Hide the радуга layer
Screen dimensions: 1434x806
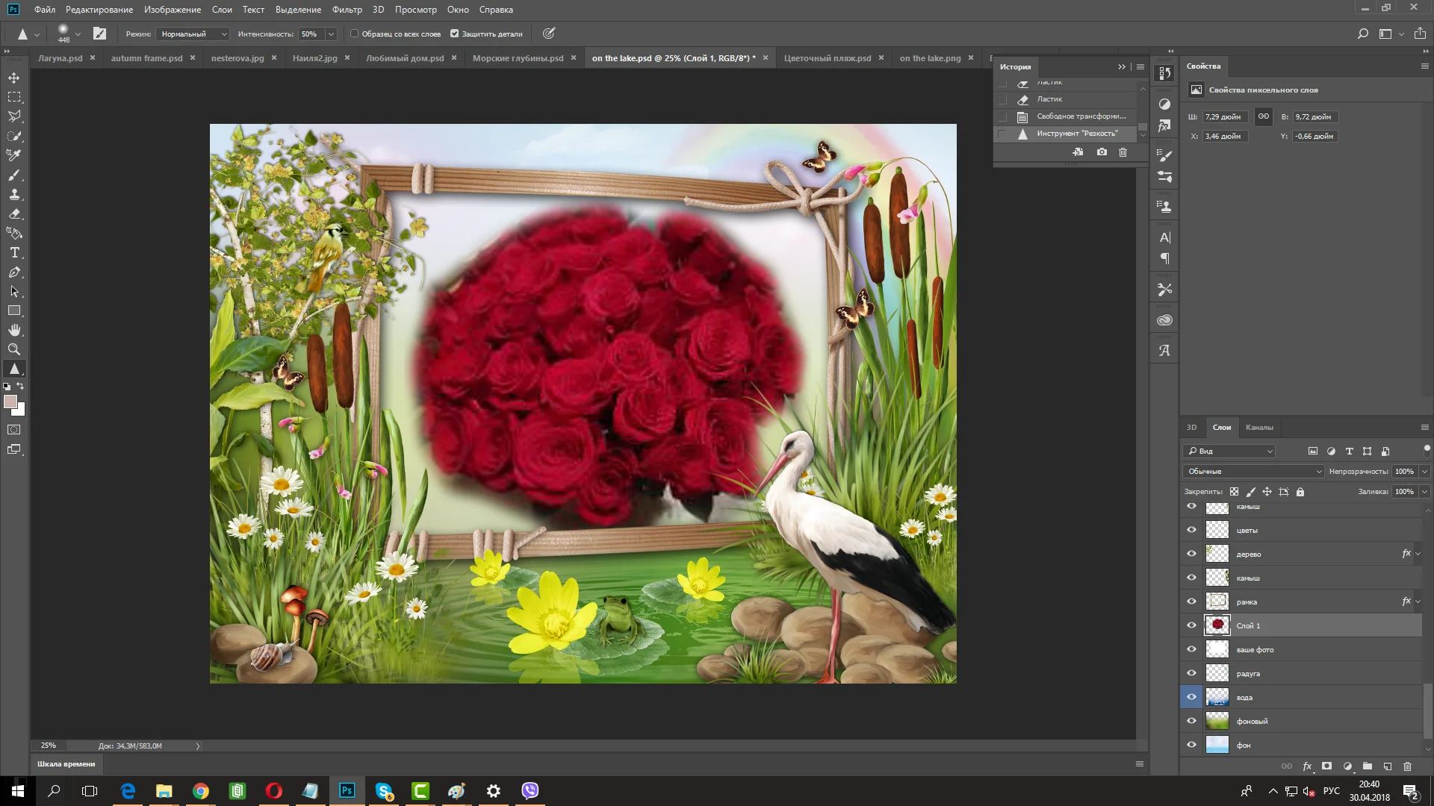(1191, 673)
